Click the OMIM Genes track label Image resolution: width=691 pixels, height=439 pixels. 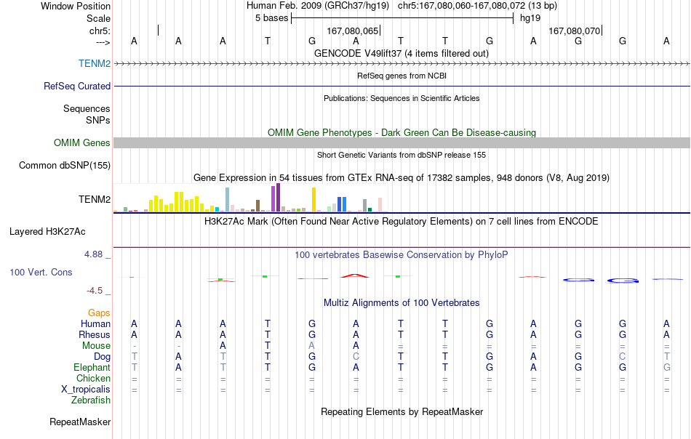pyautogui.click(x=81, y=142)
